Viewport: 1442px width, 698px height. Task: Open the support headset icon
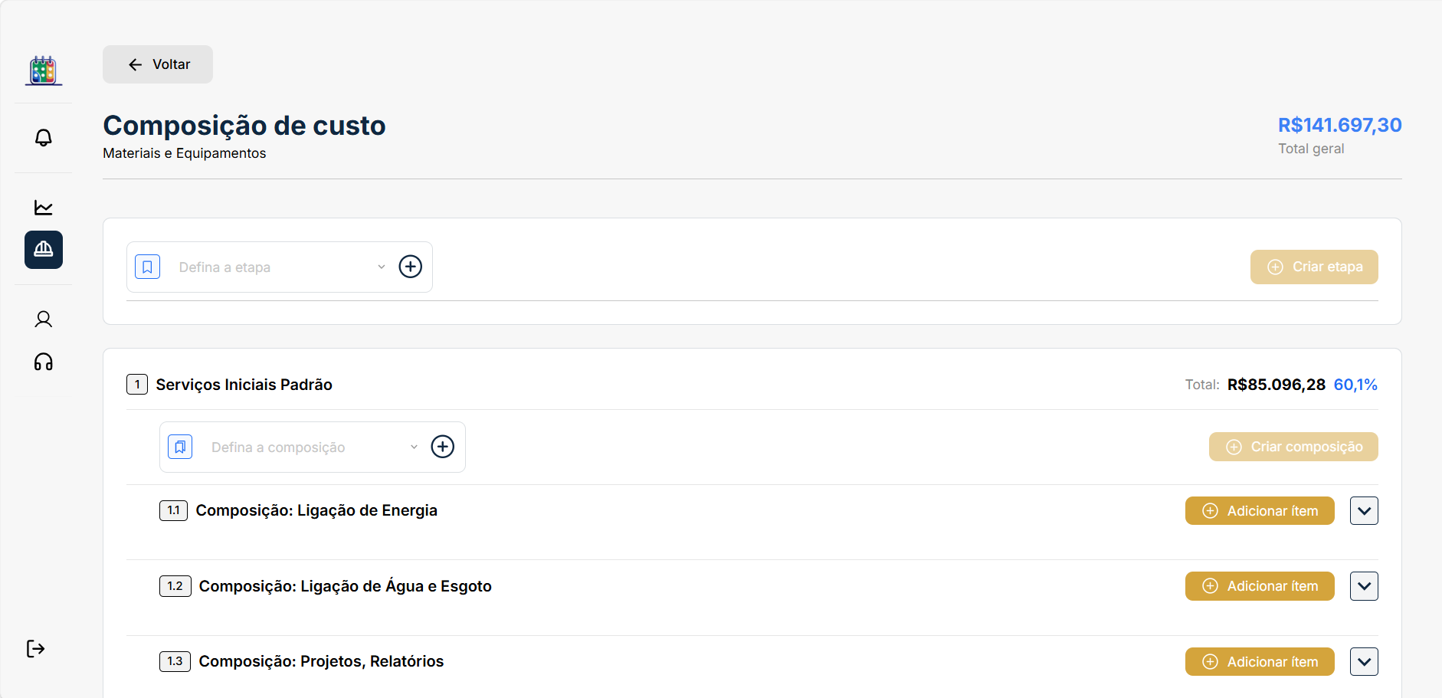(x=44, y=362)
